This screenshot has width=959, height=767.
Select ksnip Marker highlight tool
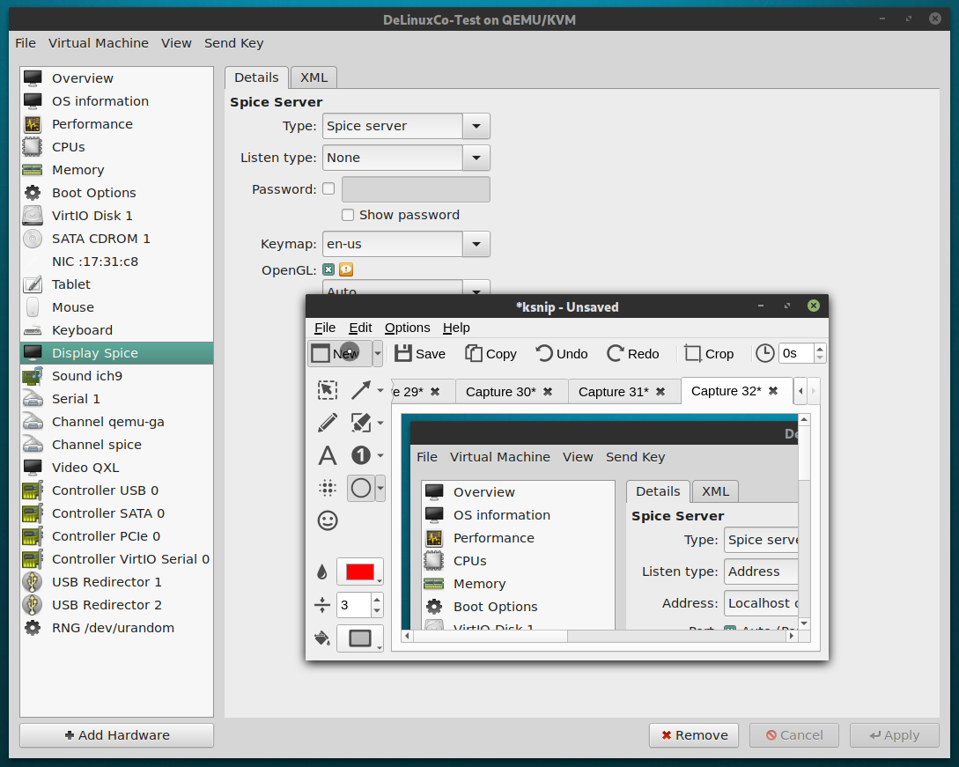point(361,422)
